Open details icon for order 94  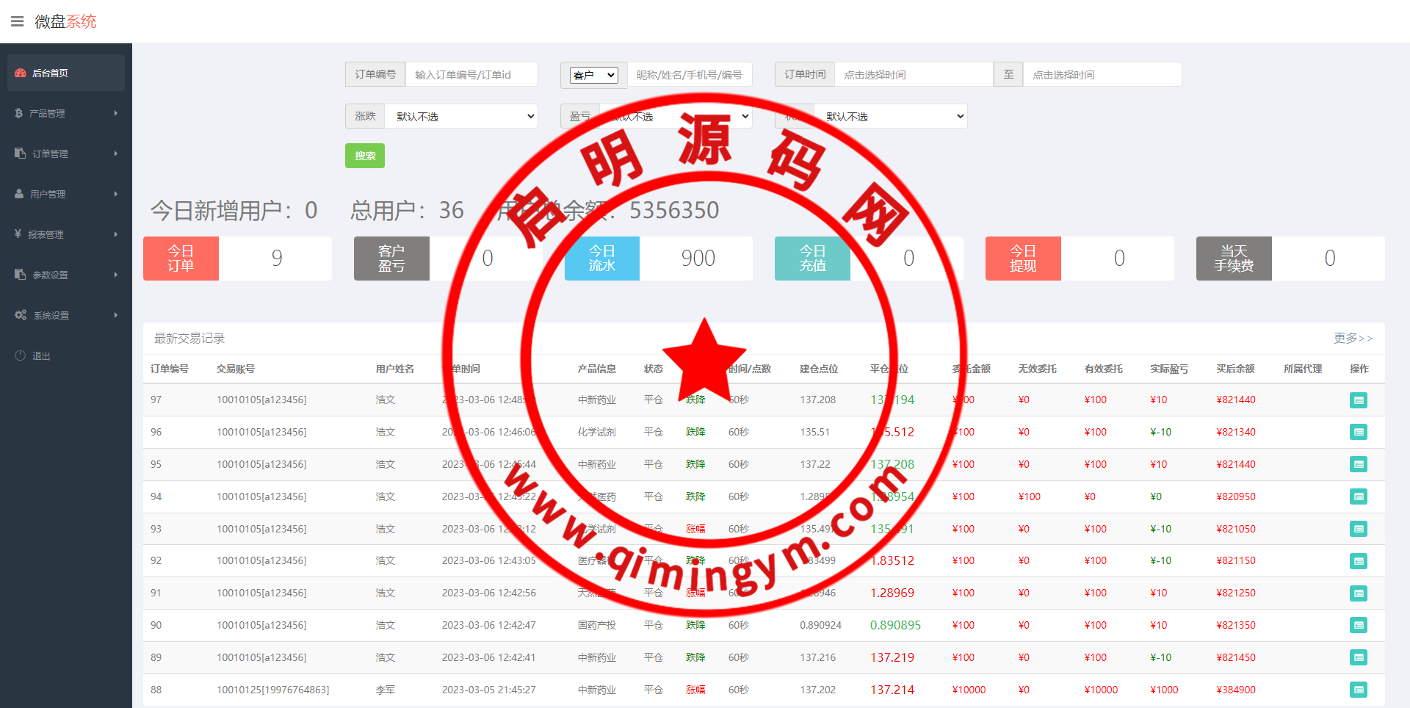(1358, 496)
